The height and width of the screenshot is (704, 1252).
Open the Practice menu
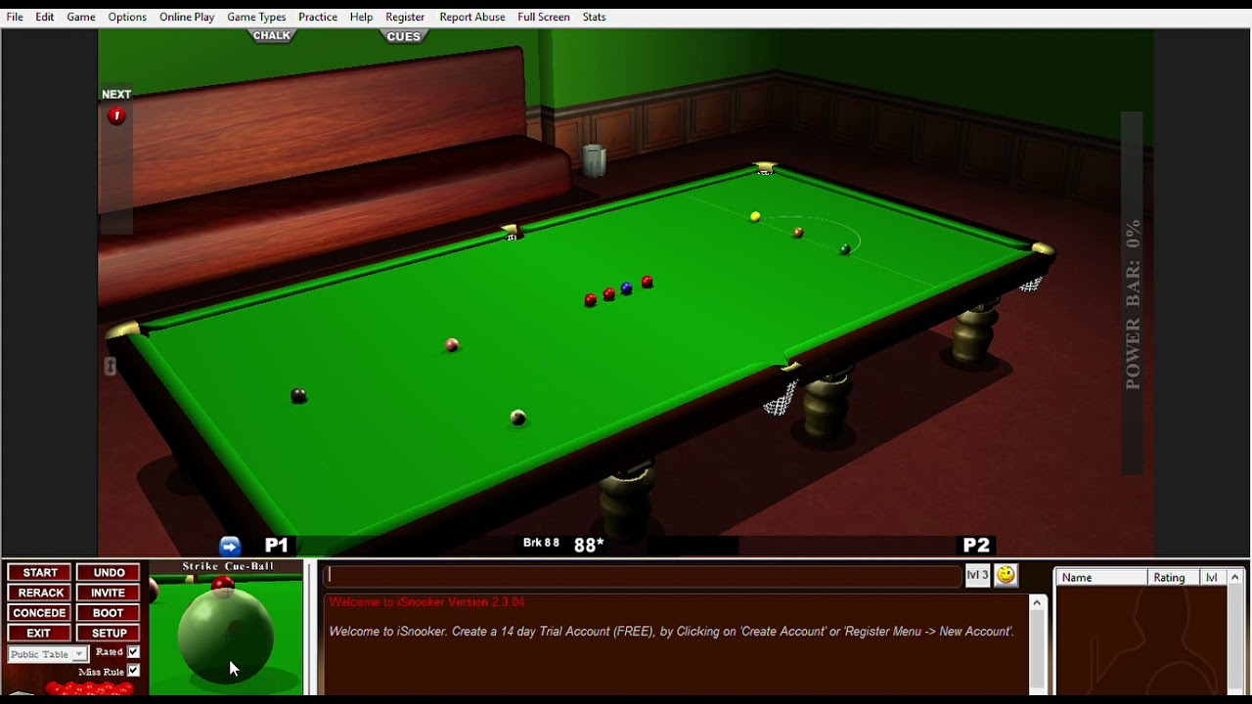coord(318,17)
